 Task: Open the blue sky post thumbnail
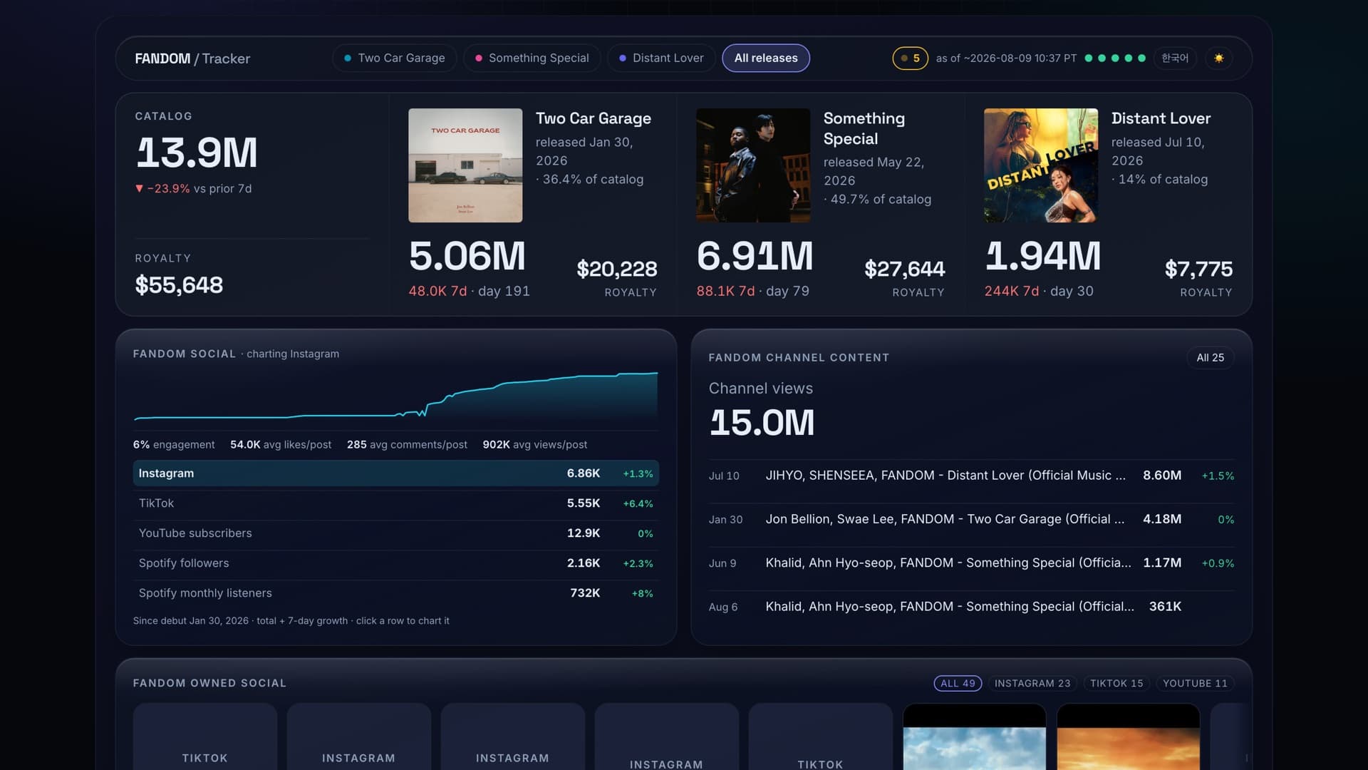[974, 737]
